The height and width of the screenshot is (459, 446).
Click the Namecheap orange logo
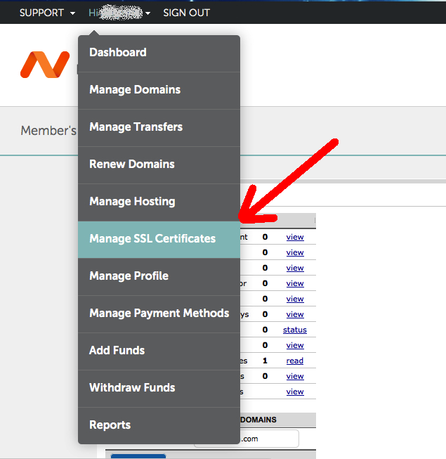coord(45,65)
